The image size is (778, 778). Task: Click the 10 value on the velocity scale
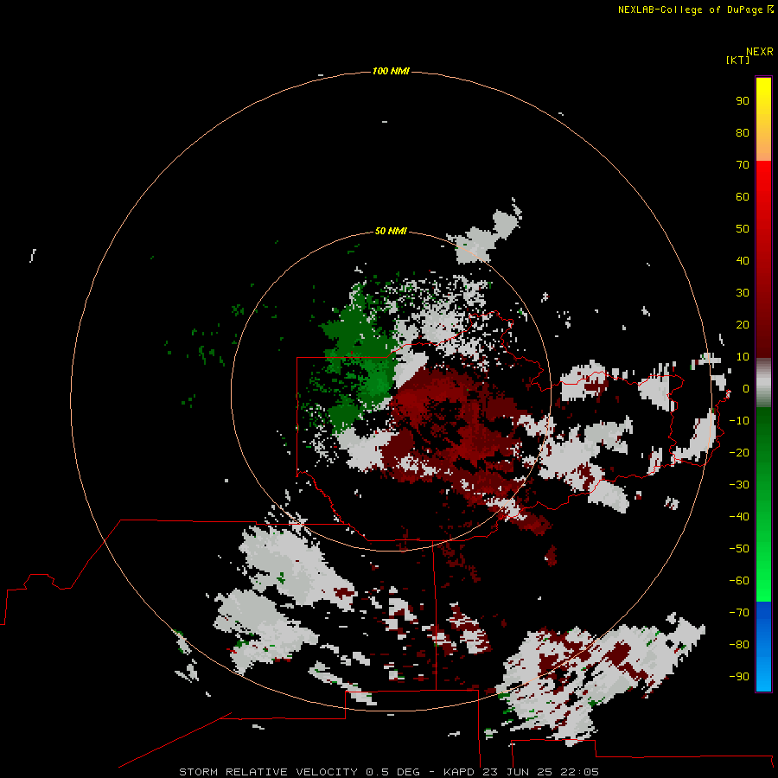click(x=743, y=357)
